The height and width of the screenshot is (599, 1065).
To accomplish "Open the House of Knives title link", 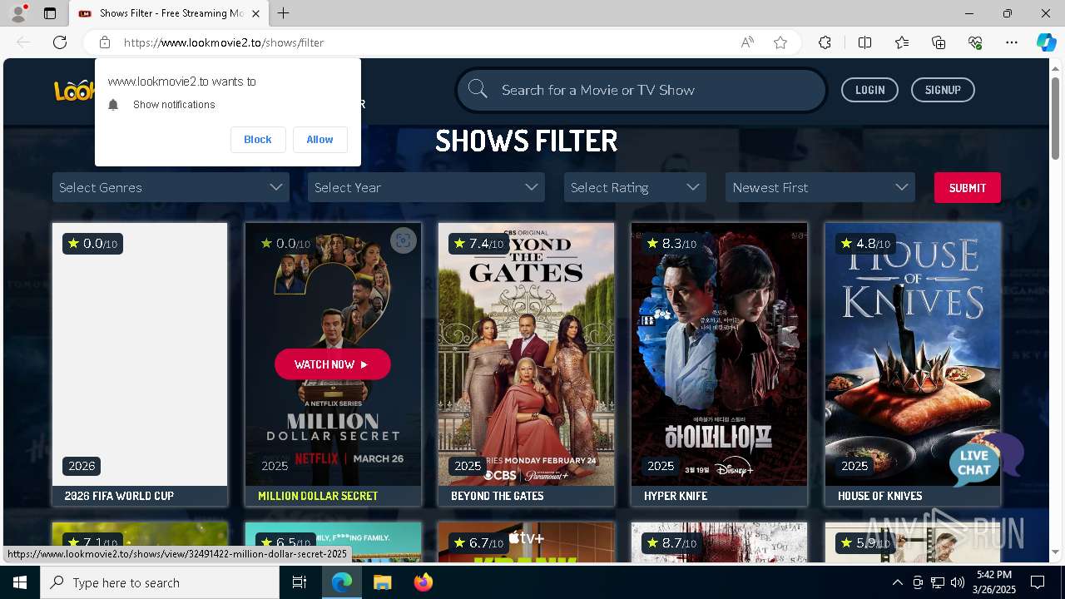I will (x=879, y=496).
